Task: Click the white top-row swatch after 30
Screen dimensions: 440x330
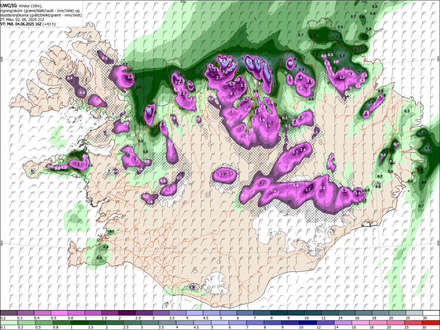Action: point(431,313)
